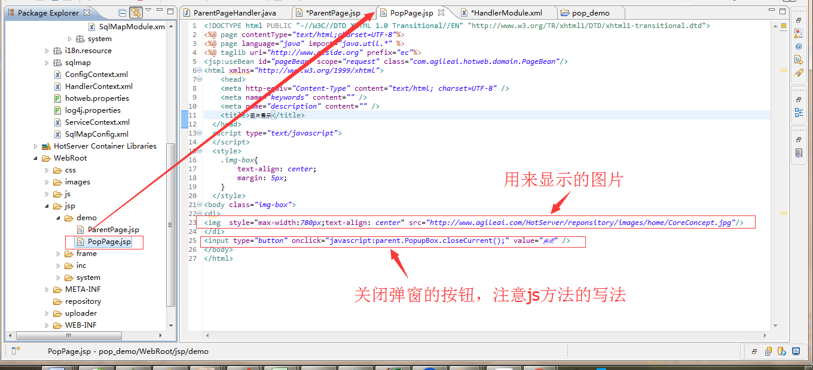Click the rightmost monitor icon in status bar
The image size is (813, 370).
[796, 351]
